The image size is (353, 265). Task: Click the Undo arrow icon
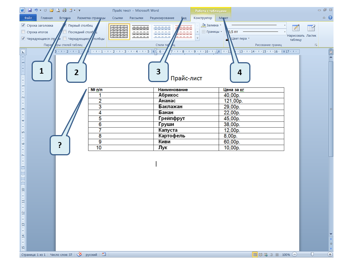tap(36, 11)
